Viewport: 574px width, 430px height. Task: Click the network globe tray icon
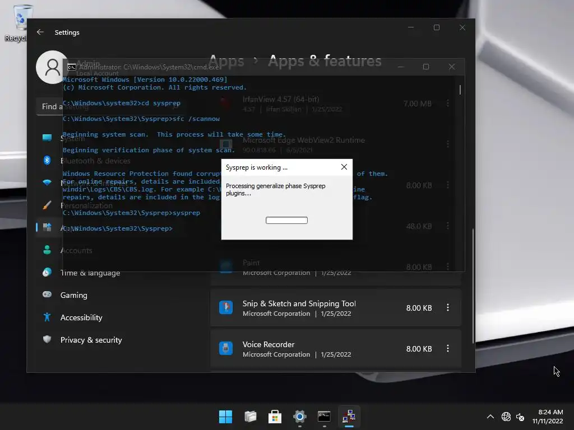pos(506,417)
